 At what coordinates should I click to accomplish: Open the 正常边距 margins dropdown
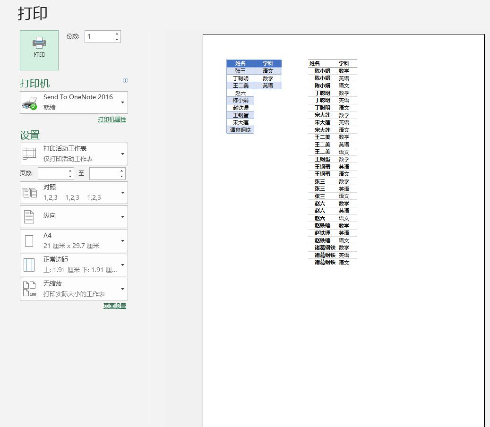point(74,265)
